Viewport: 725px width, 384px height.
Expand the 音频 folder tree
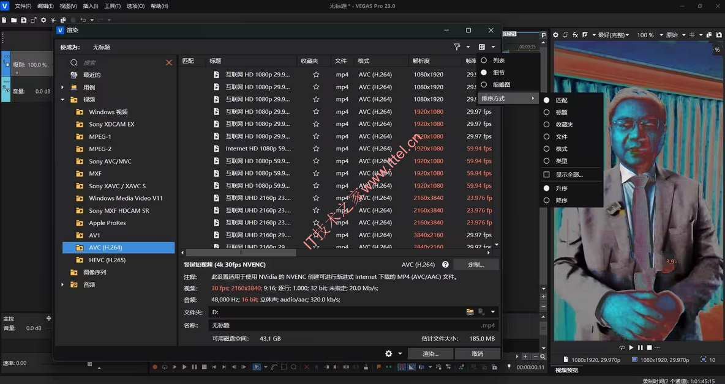tap(62, 285)
